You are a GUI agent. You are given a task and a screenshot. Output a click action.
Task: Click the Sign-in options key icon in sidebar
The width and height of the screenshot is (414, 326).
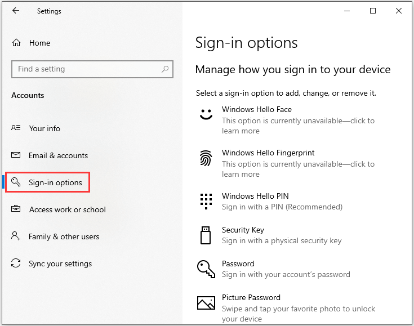tap(16, 182)
